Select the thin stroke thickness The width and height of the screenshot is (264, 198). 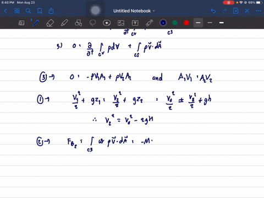pyautogui.click(x=210, y=23)
